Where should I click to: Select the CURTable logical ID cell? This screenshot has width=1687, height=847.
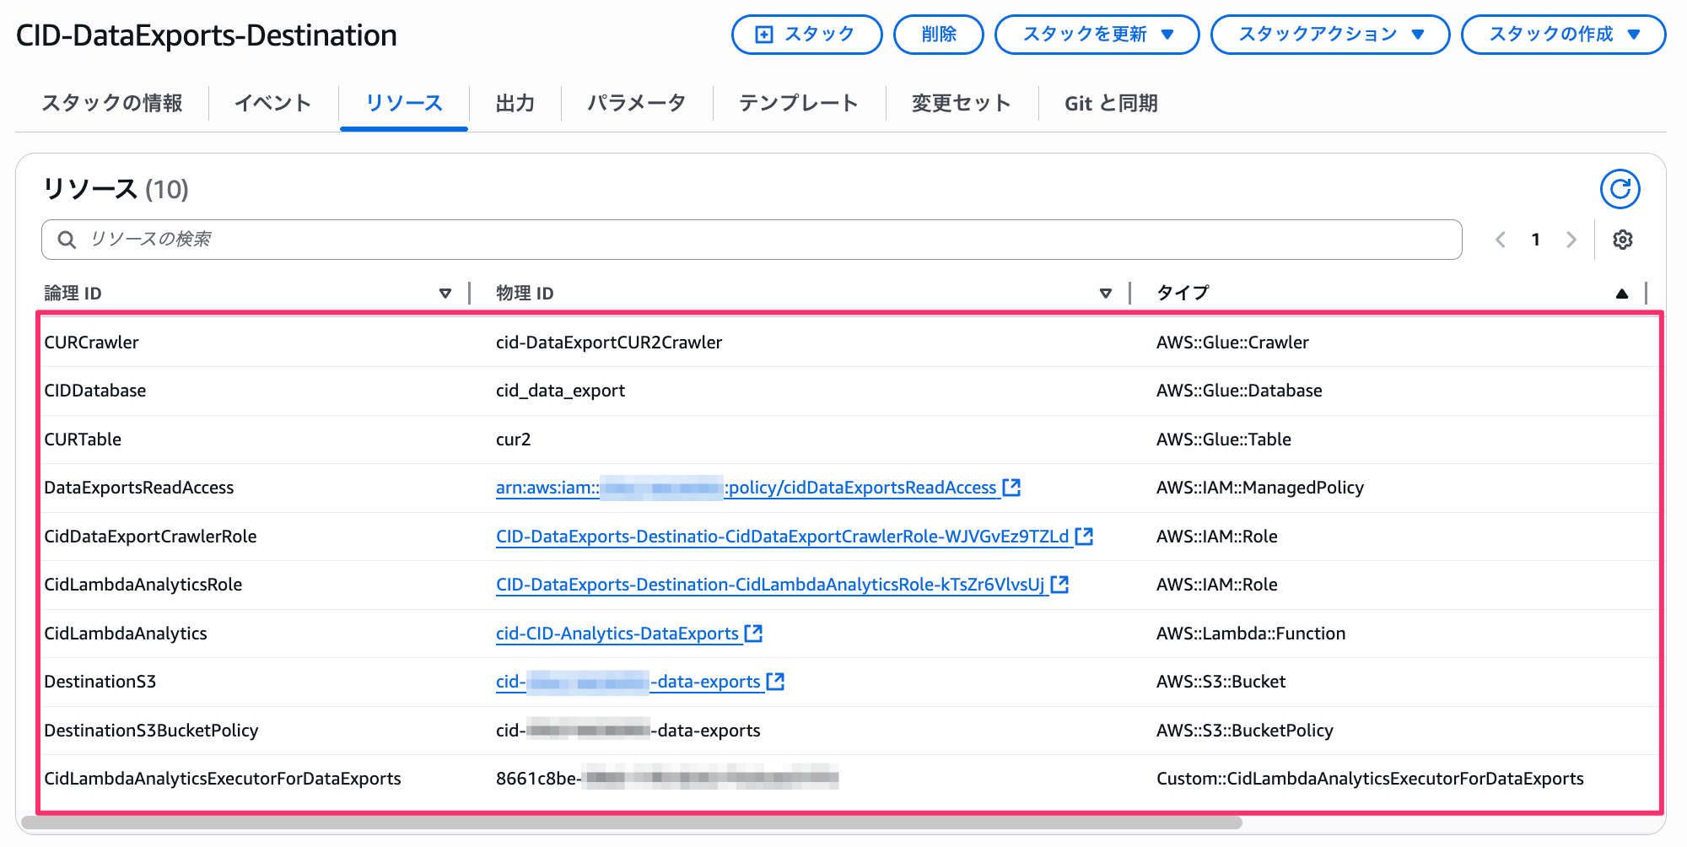coord(83,440)
